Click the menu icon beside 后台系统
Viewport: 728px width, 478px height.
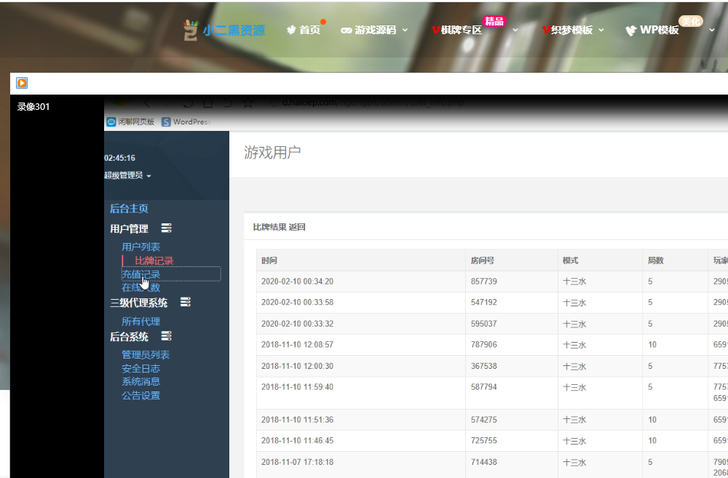[166, 336]
